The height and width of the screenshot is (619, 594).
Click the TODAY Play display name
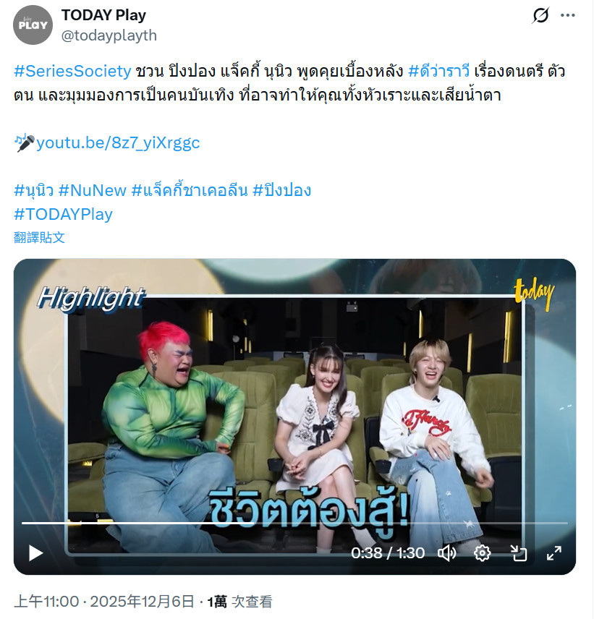click(x=103, y=15)
